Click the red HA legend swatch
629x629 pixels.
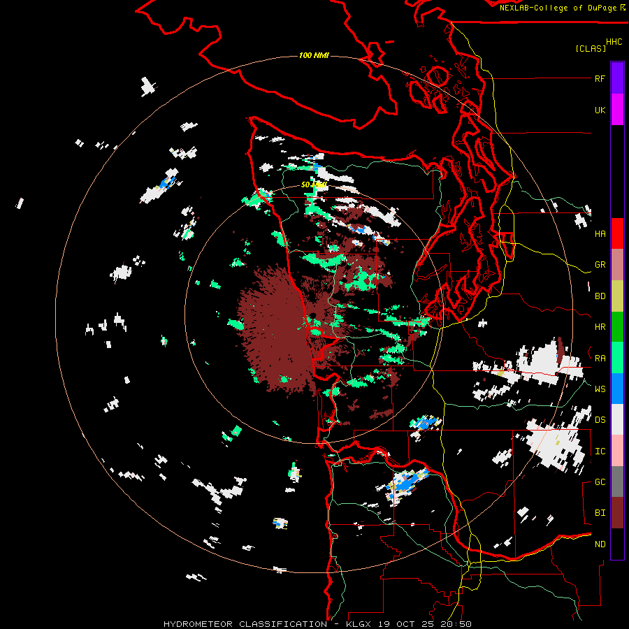617,233
